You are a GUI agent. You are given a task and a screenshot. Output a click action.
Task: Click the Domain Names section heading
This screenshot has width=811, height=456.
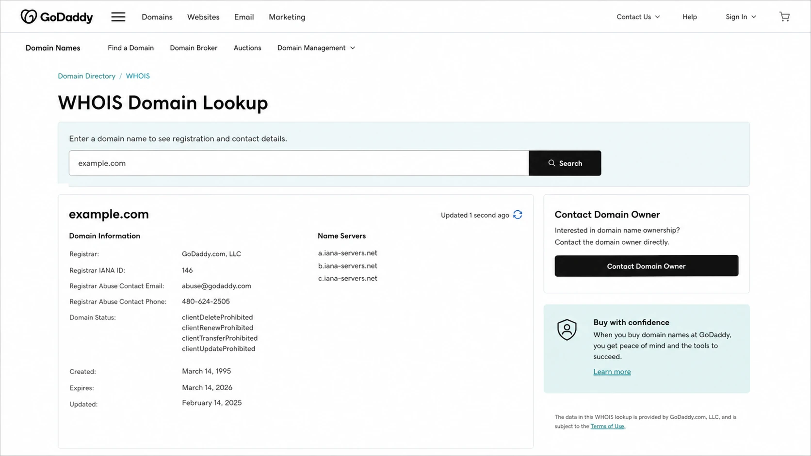click(53, 47)
